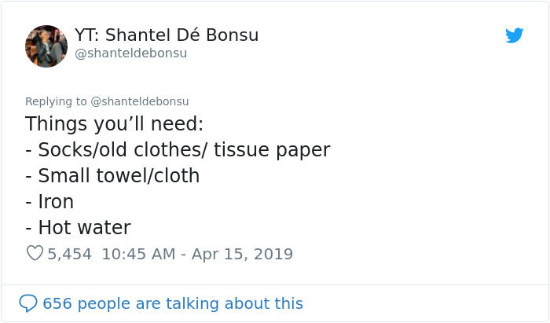Click the display name YT: Shantel Dé Bonsu

click(x=167, y=35)
